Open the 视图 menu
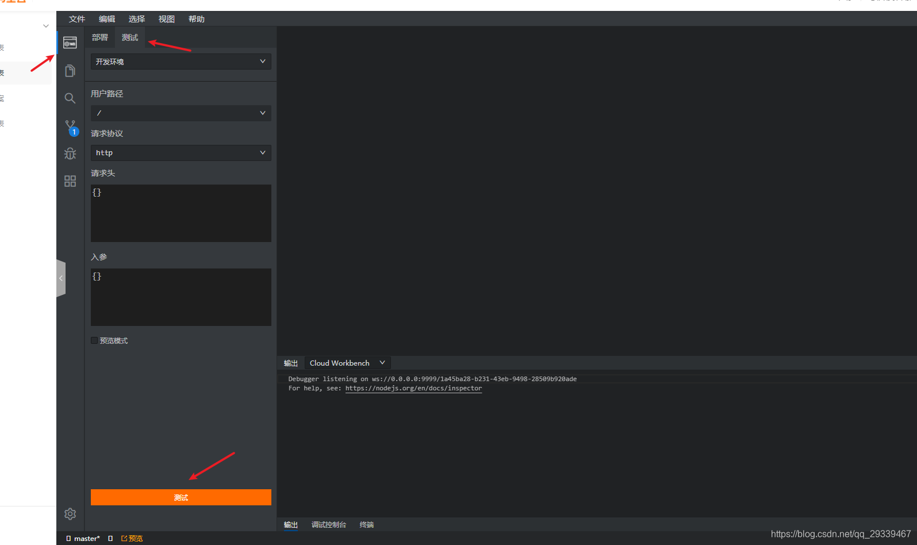This screenshot has height=545, width=917. click(x=167, y=19)
